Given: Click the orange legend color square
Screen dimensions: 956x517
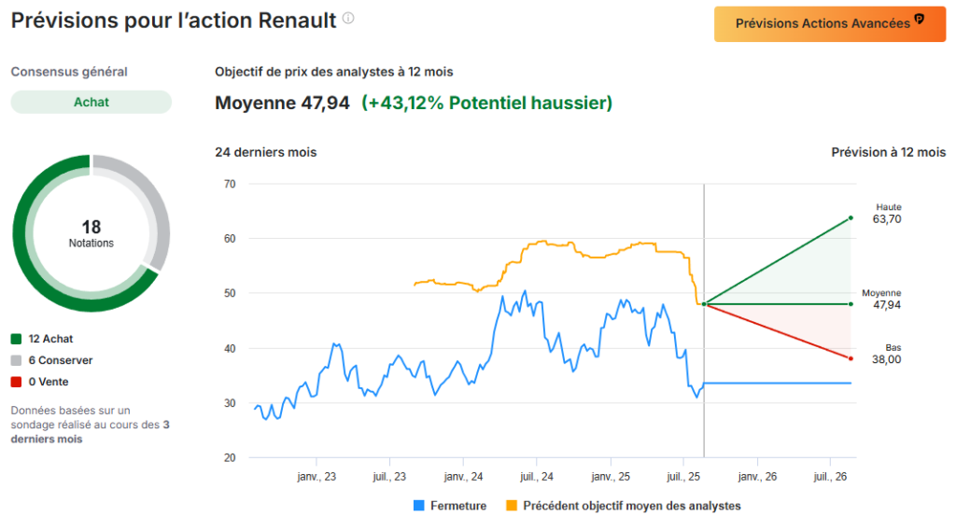Looking at the screenshot, I should tap(512, 506).
